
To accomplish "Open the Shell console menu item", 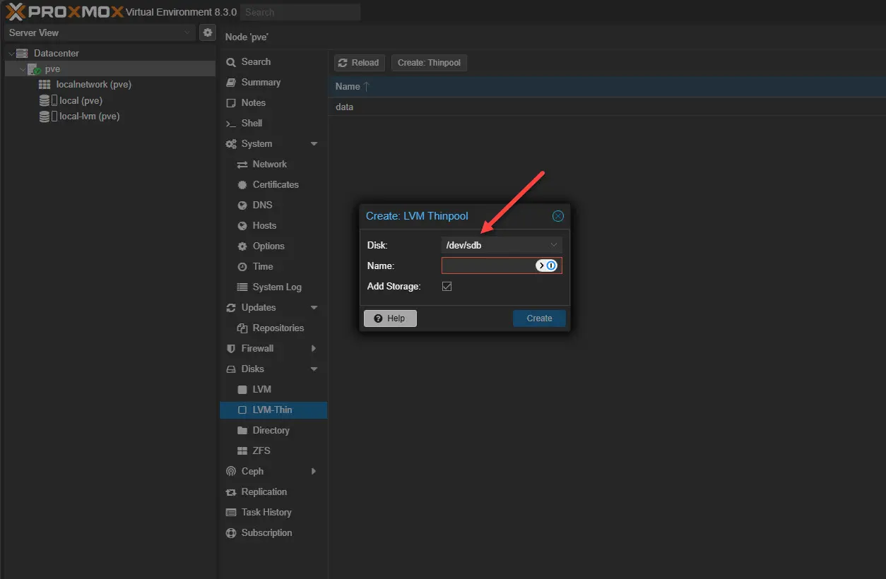I will point(252,124).
